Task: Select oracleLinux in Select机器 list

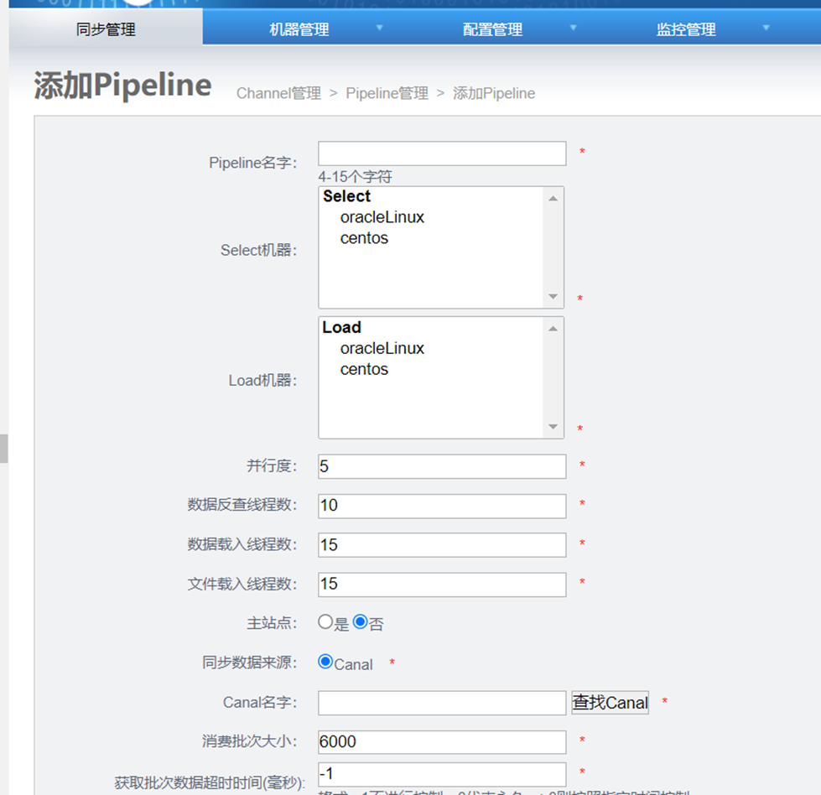Action: click(x=382, y=217)
